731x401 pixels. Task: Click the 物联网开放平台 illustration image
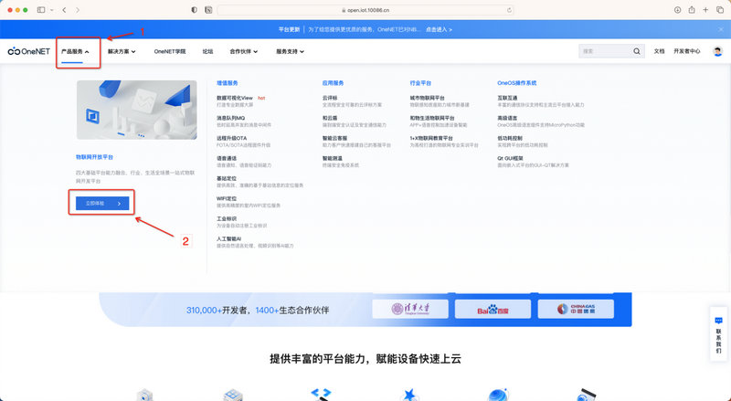136,110
